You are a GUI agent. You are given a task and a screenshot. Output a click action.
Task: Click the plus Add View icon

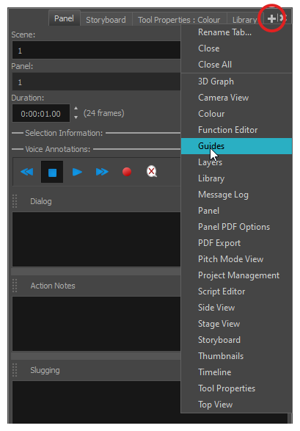tap(271, 18)
